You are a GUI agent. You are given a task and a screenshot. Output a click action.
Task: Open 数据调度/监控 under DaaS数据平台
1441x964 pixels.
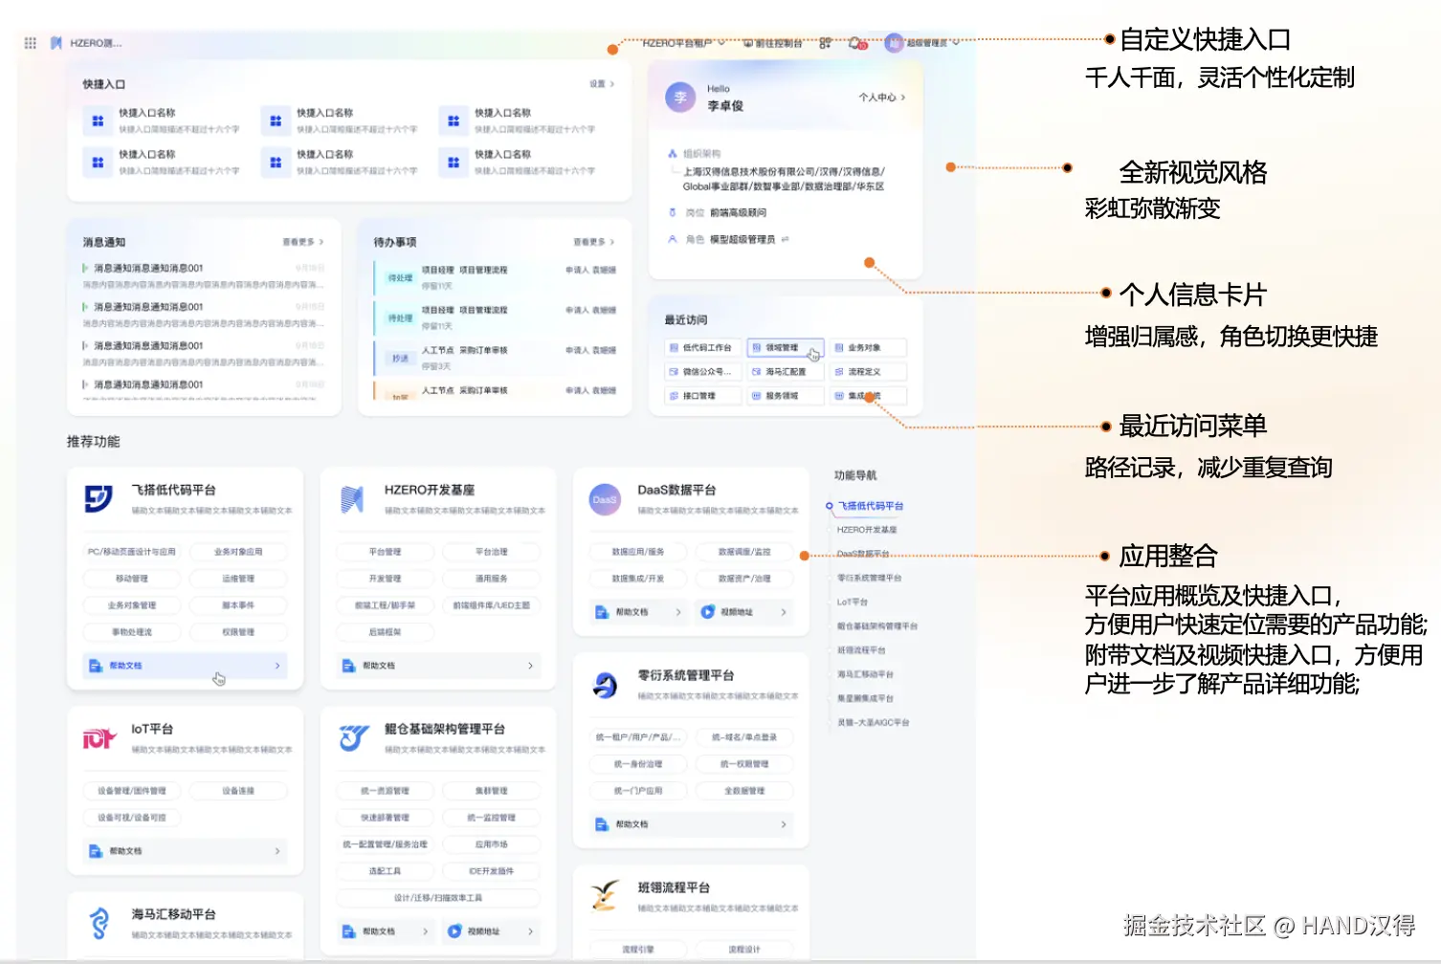pos(744,552)
